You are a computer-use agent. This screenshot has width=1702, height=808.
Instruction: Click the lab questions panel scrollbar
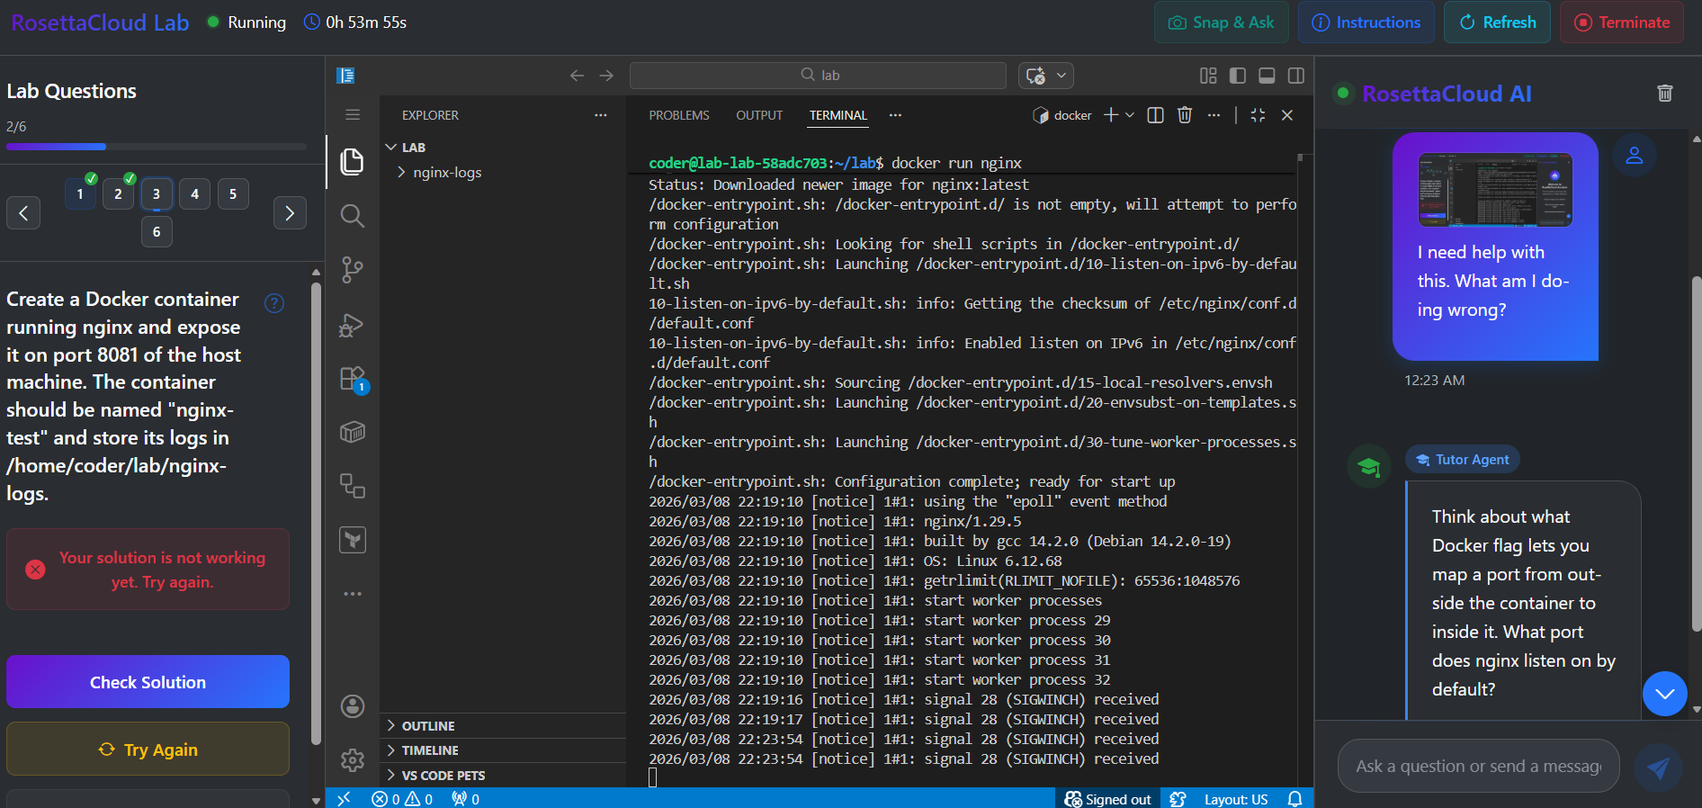pyautogui.click(x=316, y=513)
